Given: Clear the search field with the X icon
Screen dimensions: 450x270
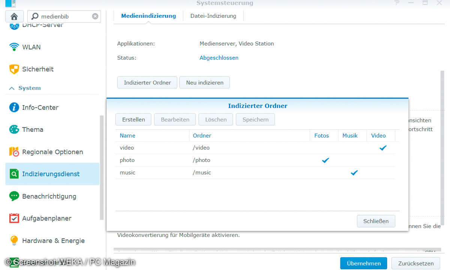Looking at the screenshot, I should tap(95, 16).
